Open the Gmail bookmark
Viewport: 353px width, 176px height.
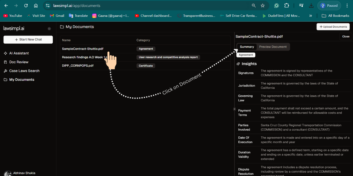click(57, 16)
